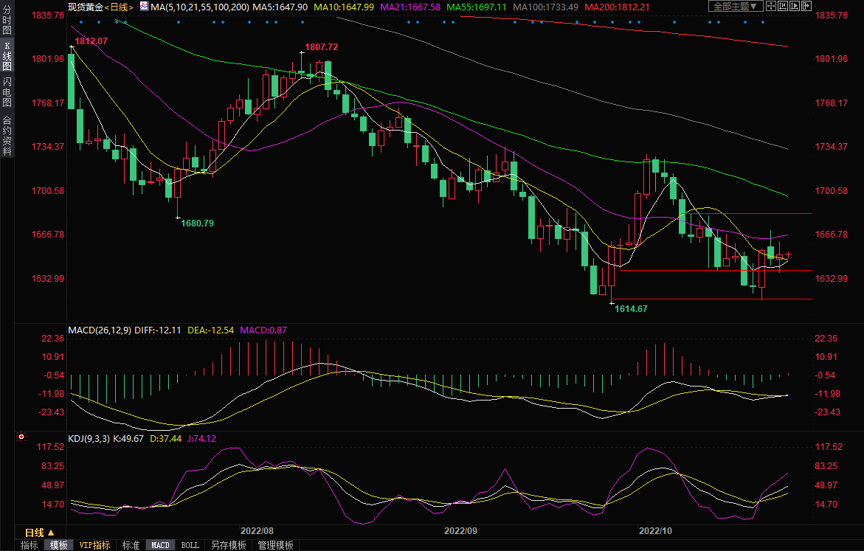Click the crosshair cursor icon at top right
Screen dimensions: 864x551
point(771,6)
